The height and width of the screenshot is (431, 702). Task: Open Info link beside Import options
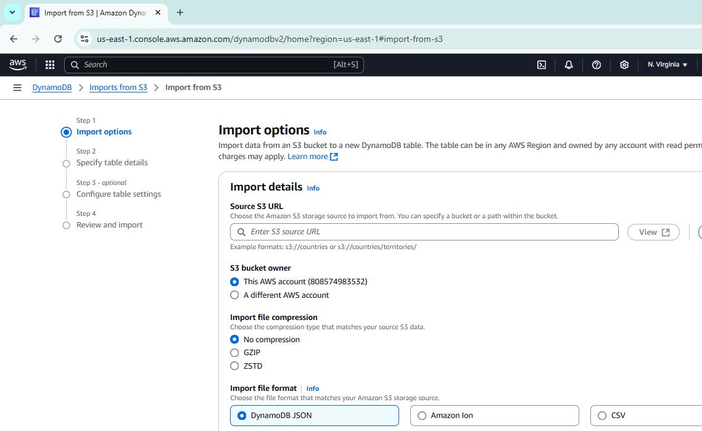[x=320, y=133]
